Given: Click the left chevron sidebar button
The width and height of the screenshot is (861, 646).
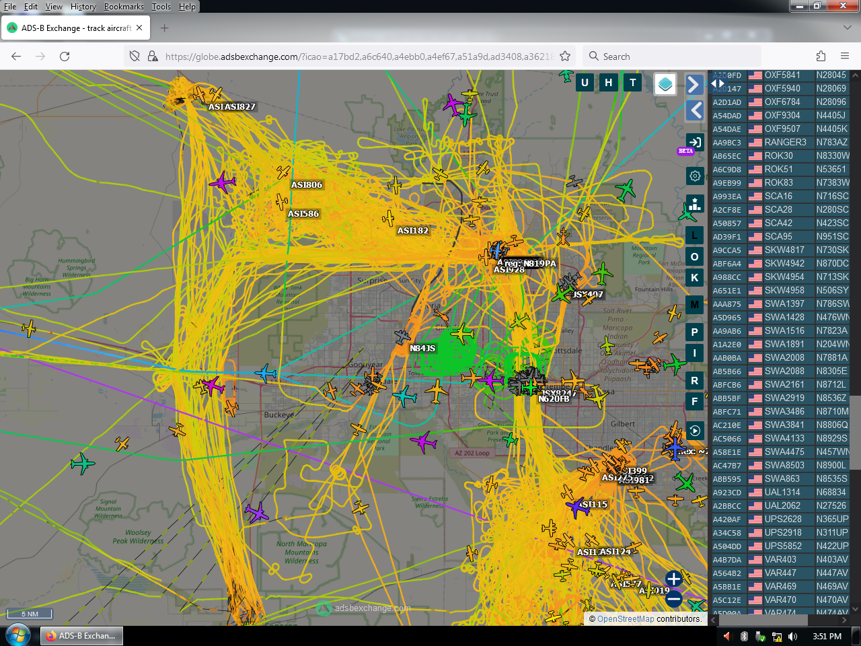Looking at the screenshot, I should coord(695,110).
